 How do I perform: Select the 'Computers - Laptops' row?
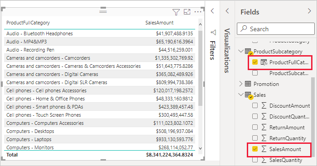[x=100, y=139]
